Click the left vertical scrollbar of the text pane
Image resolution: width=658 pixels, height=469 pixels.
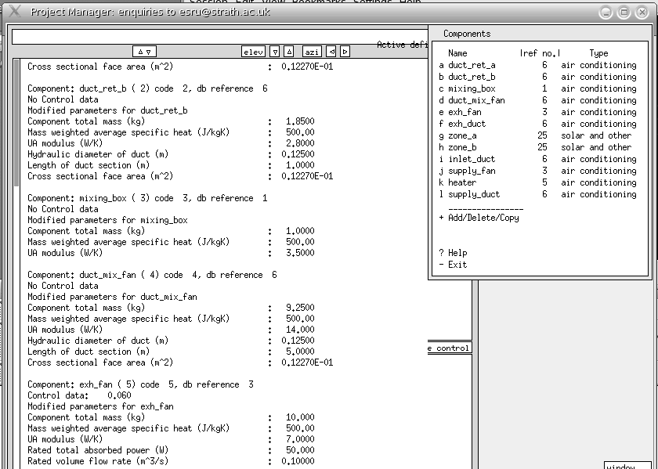(17, 125)
